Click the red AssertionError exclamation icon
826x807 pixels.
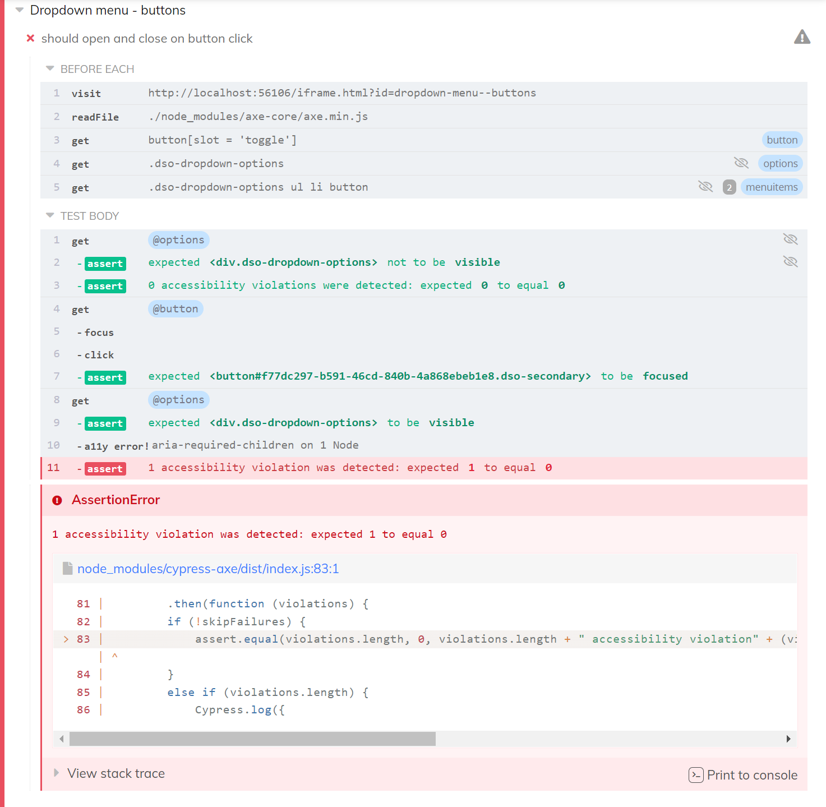57,500
